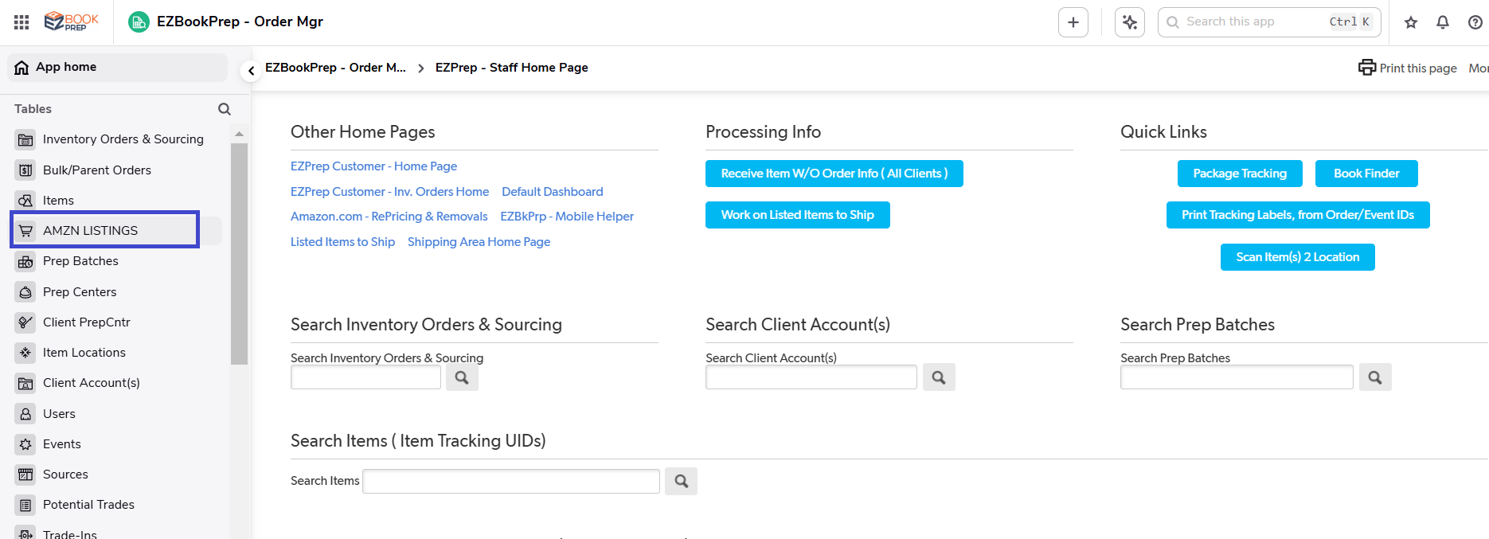Run the Search Items magnifier button
Screen dimensions: 1489x539
pyautogui.click(x=681, y=481)
